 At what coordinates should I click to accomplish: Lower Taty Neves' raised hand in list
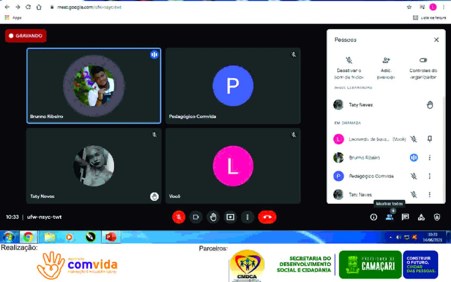430,105
